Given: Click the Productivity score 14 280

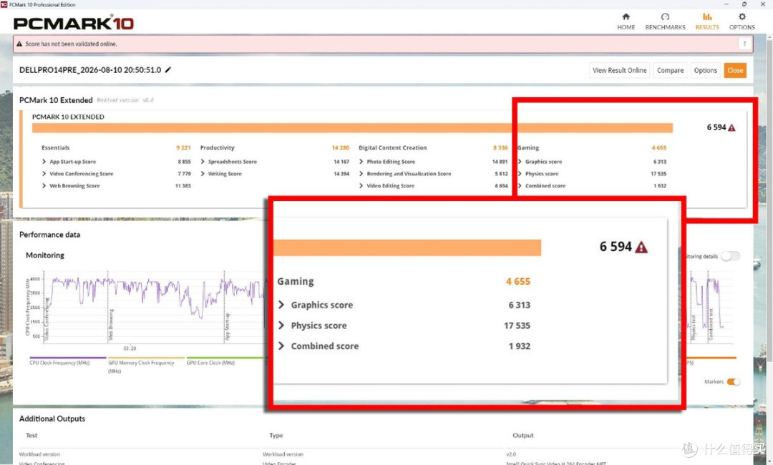Looking at the screenshot, I should (x=341, y=148).
